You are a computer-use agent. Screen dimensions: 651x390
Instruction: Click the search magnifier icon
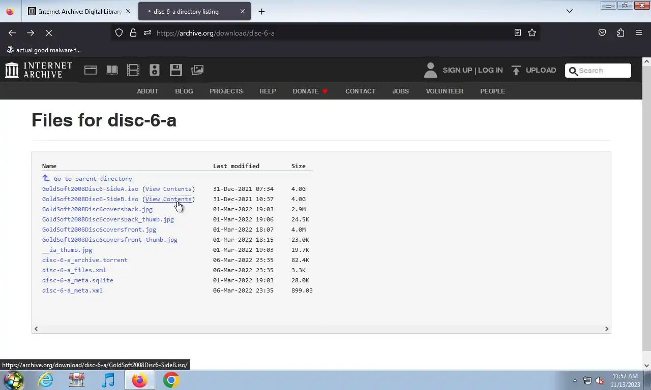[x=573, y=71]
